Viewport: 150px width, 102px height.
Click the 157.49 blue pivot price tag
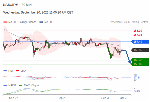[x=140, y=42]
